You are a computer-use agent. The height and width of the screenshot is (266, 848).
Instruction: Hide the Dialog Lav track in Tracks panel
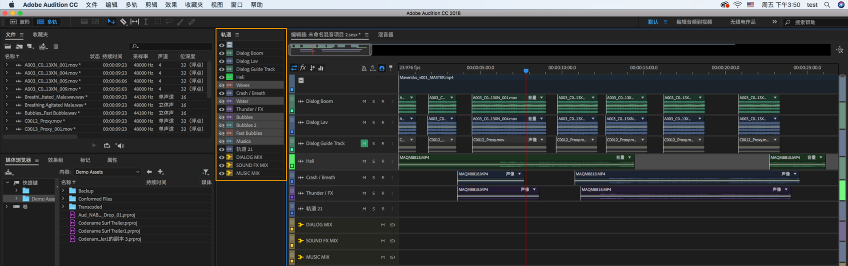pos(221,61)
